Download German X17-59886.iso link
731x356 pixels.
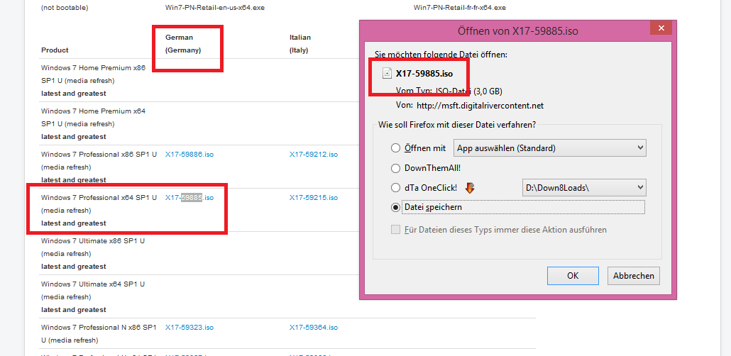189,154
